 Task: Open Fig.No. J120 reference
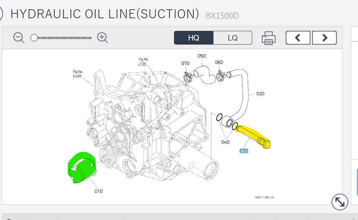143,61
